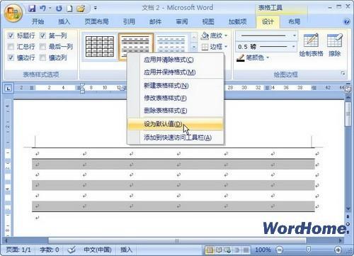Enable the Last Column checkbox
Viewport: 354px width, 256px height.
point(42,47)
